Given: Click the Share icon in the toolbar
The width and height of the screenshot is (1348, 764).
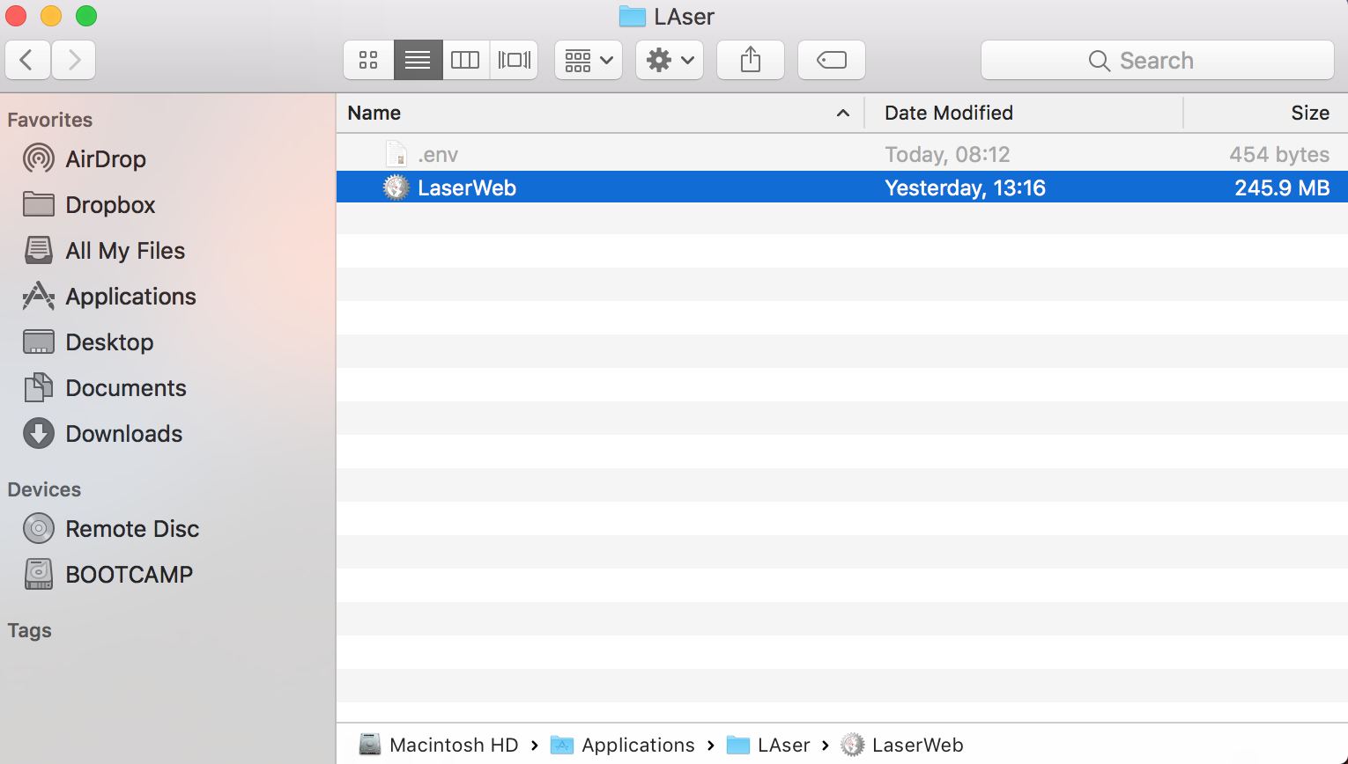Looking at the screenshot, I should click(750, 60).
